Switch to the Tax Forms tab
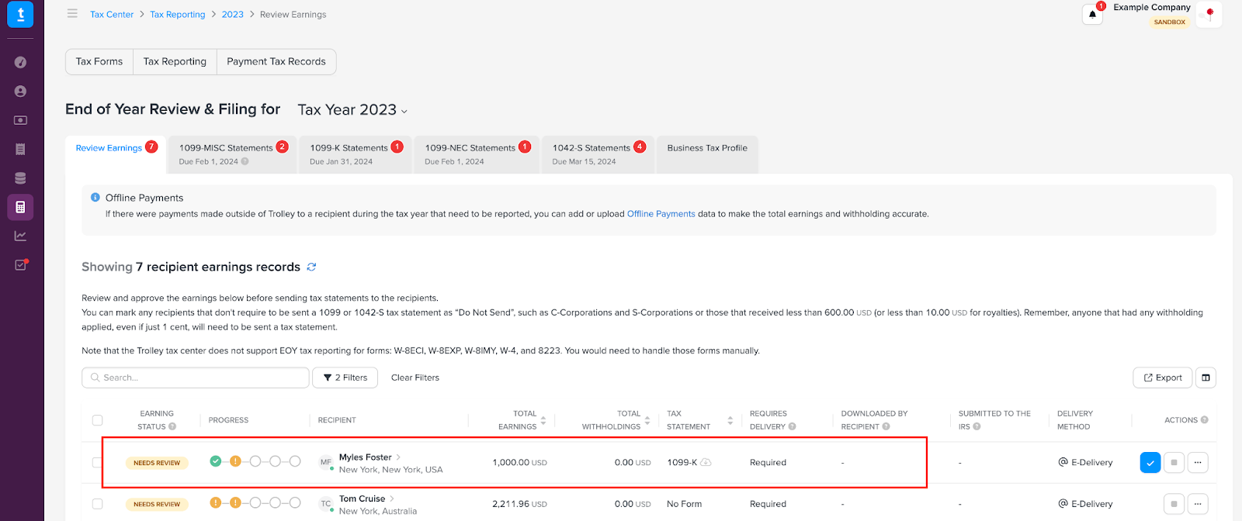Screen dimensions: 1242x521 [x=99, y=62]
